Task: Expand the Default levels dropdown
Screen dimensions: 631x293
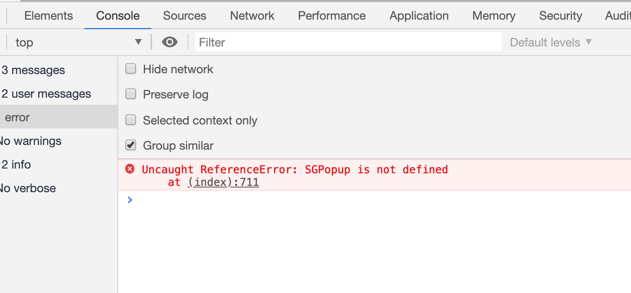Action: [x=551, y=42]
